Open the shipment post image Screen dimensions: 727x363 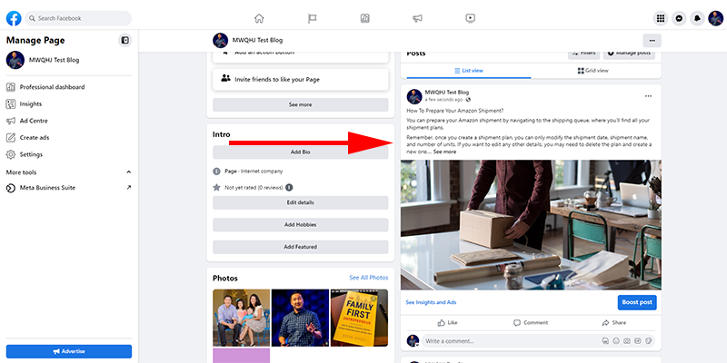[531, 225]
